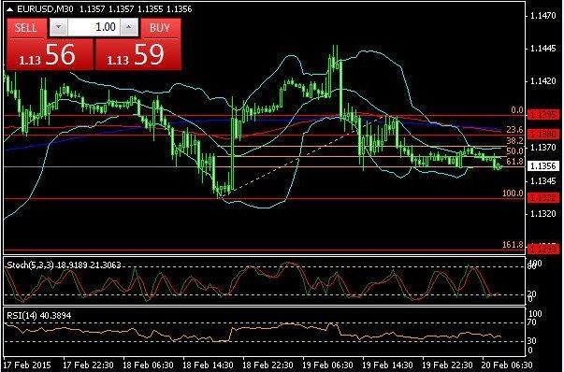Click the 20 Feb 06:30 time marker
The height and width of the screenshot is (372, 564).
507,365
